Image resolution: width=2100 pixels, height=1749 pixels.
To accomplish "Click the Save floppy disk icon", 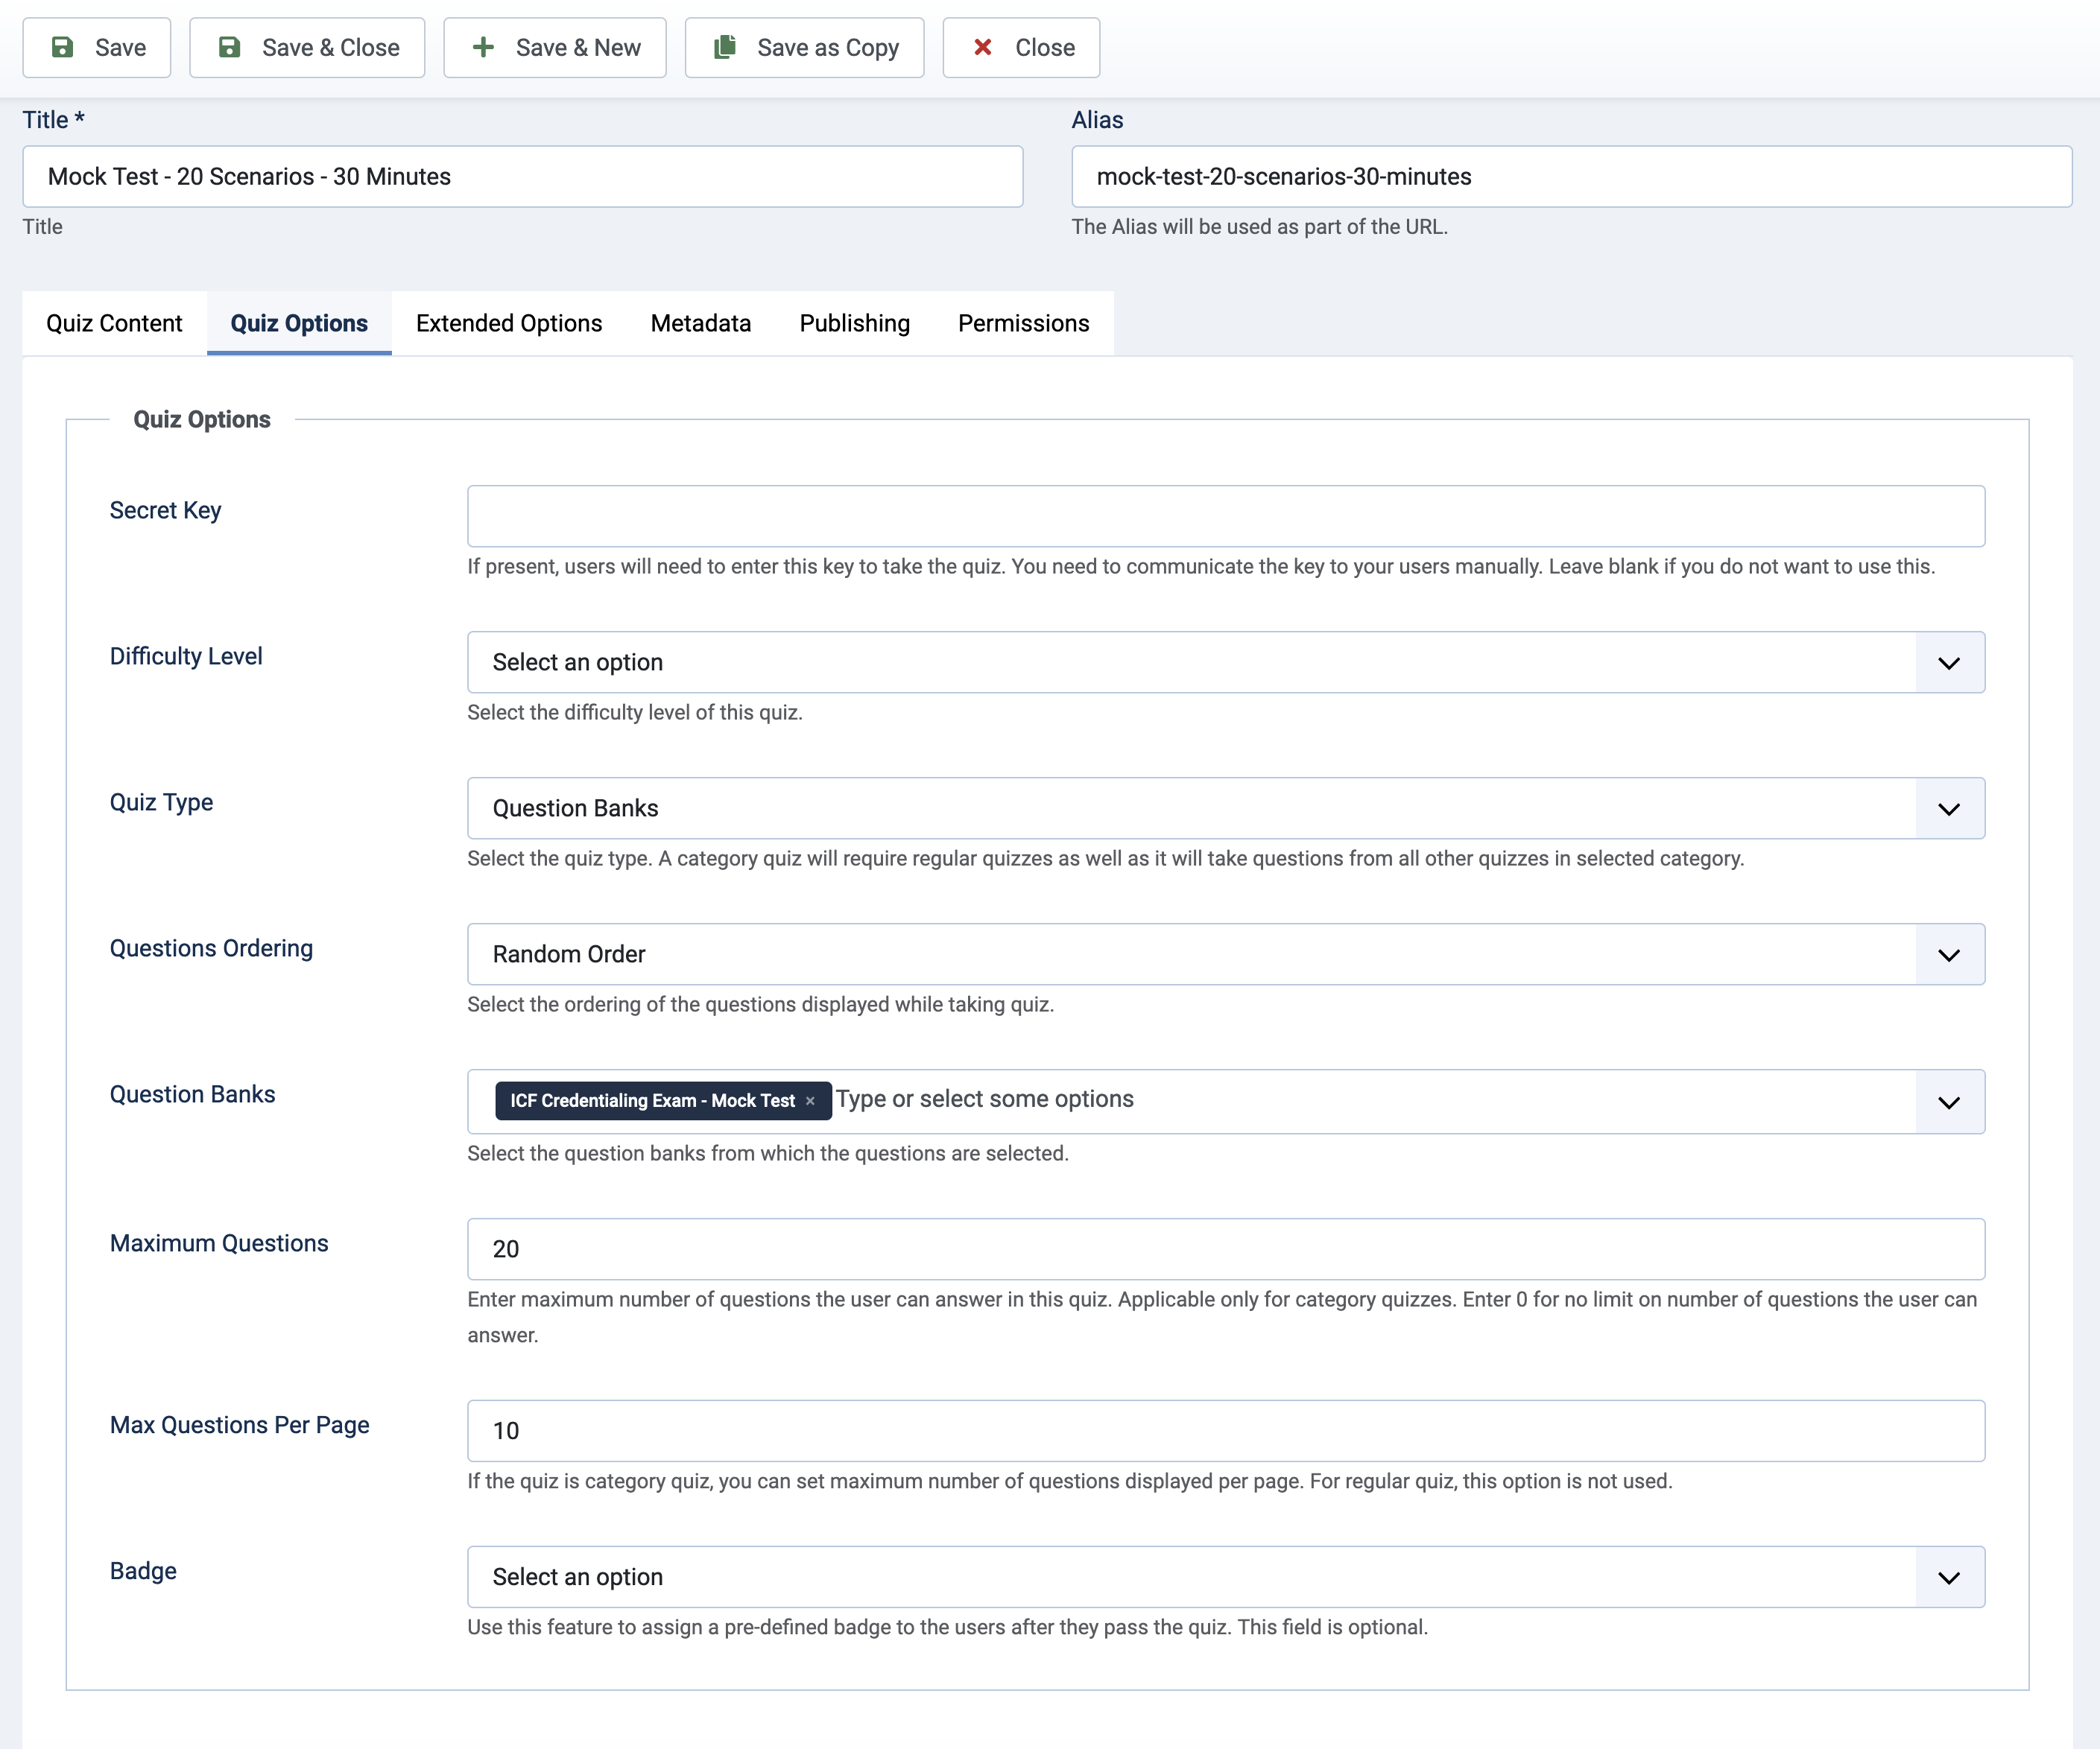I will point(62,47).
